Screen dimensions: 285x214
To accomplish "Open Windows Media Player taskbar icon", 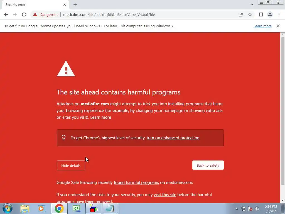I will click(x=41, y=208).
